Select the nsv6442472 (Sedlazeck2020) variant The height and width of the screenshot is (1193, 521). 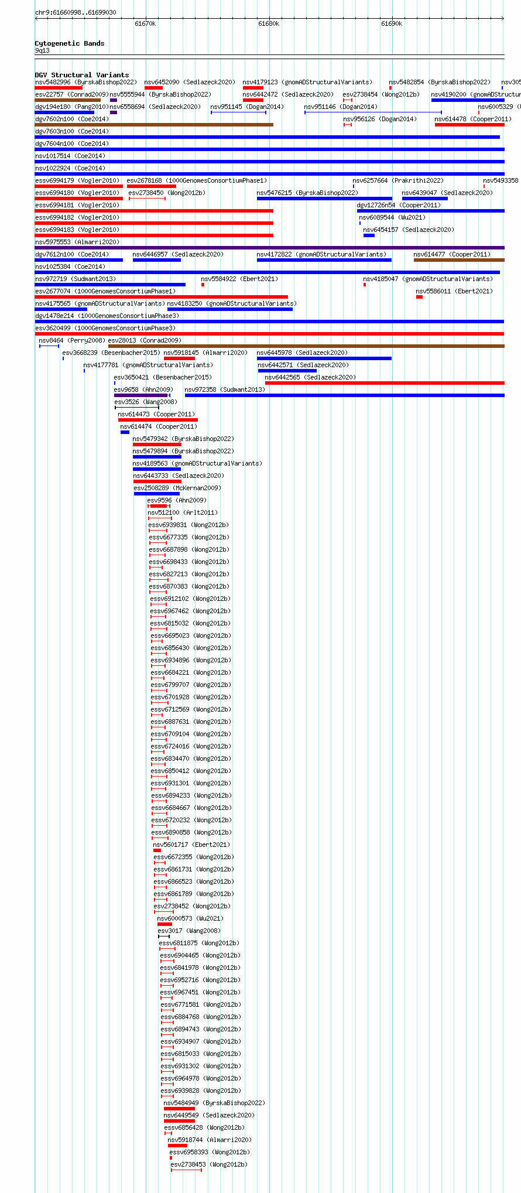tap(288, 95)
